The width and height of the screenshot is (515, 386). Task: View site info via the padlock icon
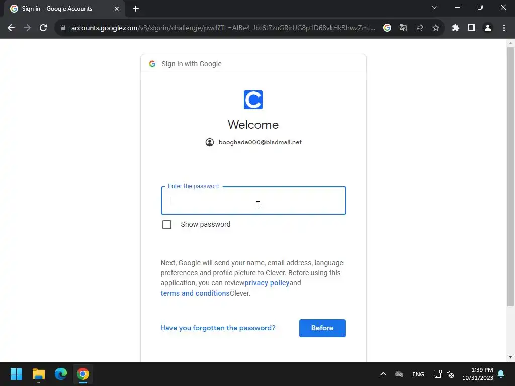[63, 28]
